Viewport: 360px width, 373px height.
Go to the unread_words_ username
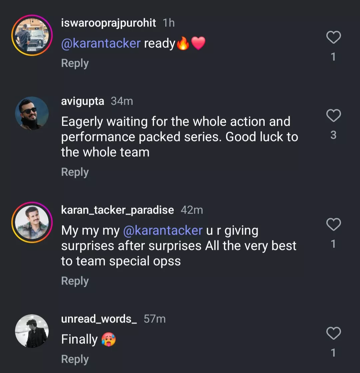(99, 319)
